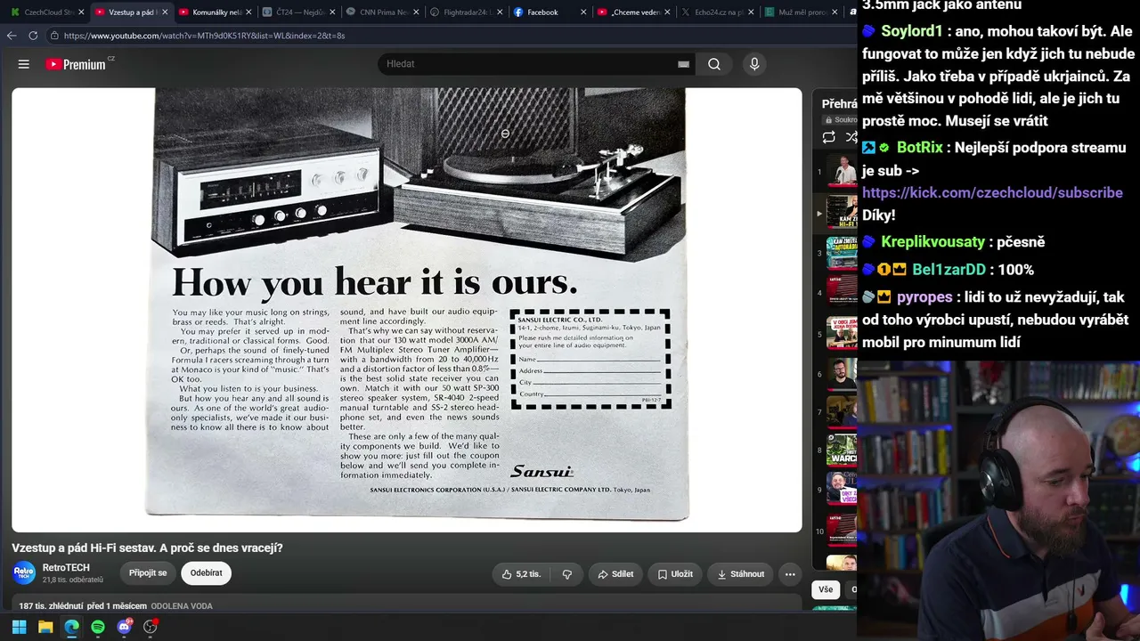Click the search magnifier button
The image size is (1140, 641).
[x=714, y=64]
